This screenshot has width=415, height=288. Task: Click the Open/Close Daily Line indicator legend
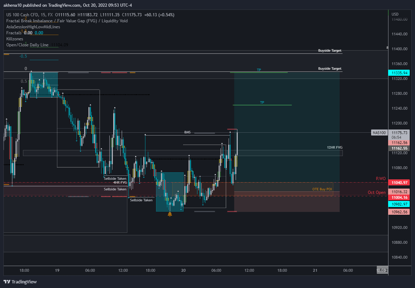[x=27, y=45]
